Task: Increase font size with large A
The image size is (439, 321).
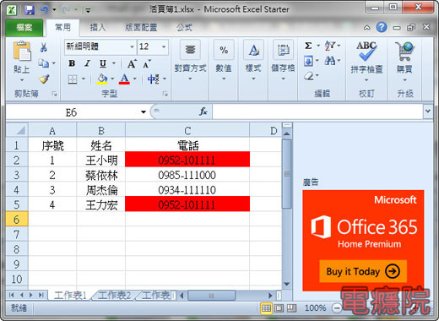Action: coord(132,64)
